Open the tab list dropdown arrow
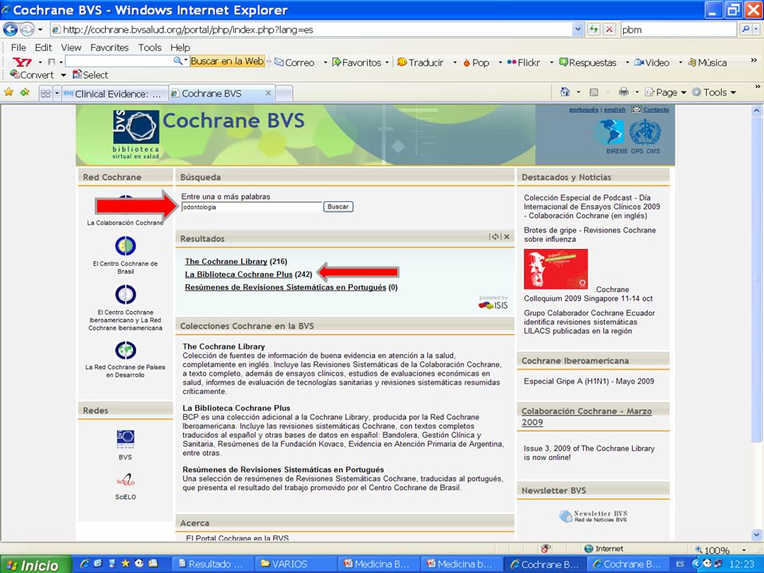 (57, 93)
